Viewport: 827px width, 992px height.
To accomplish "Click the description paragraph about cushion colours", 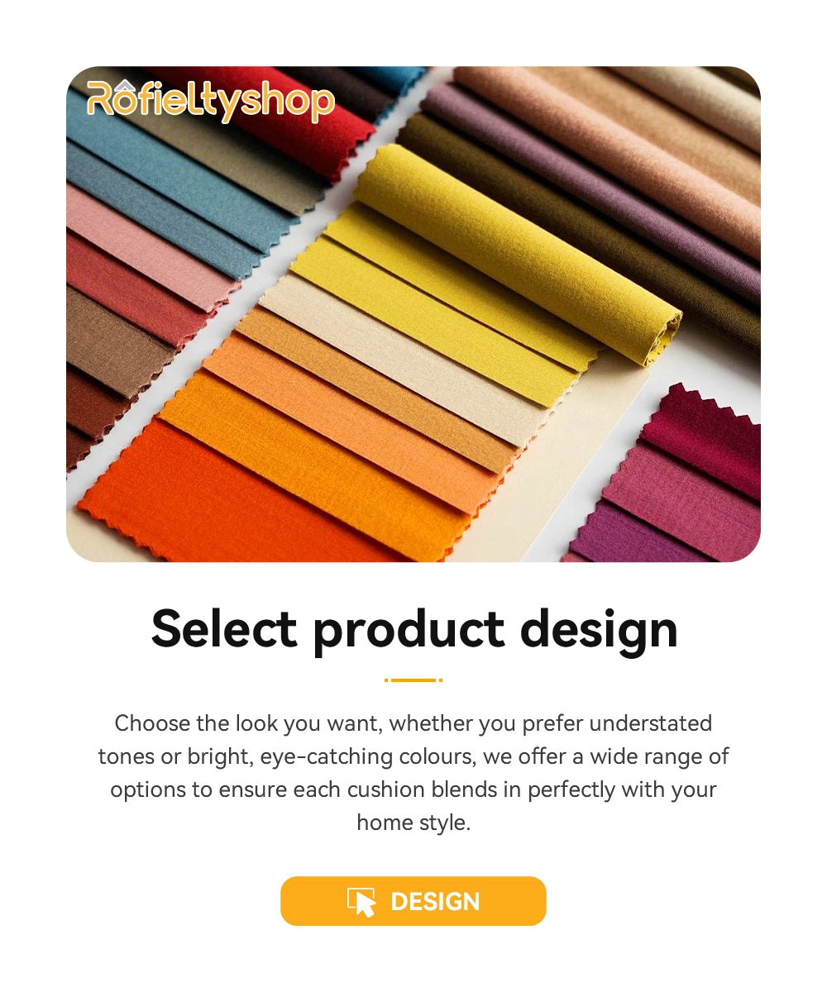I will [x=413, y=773].
